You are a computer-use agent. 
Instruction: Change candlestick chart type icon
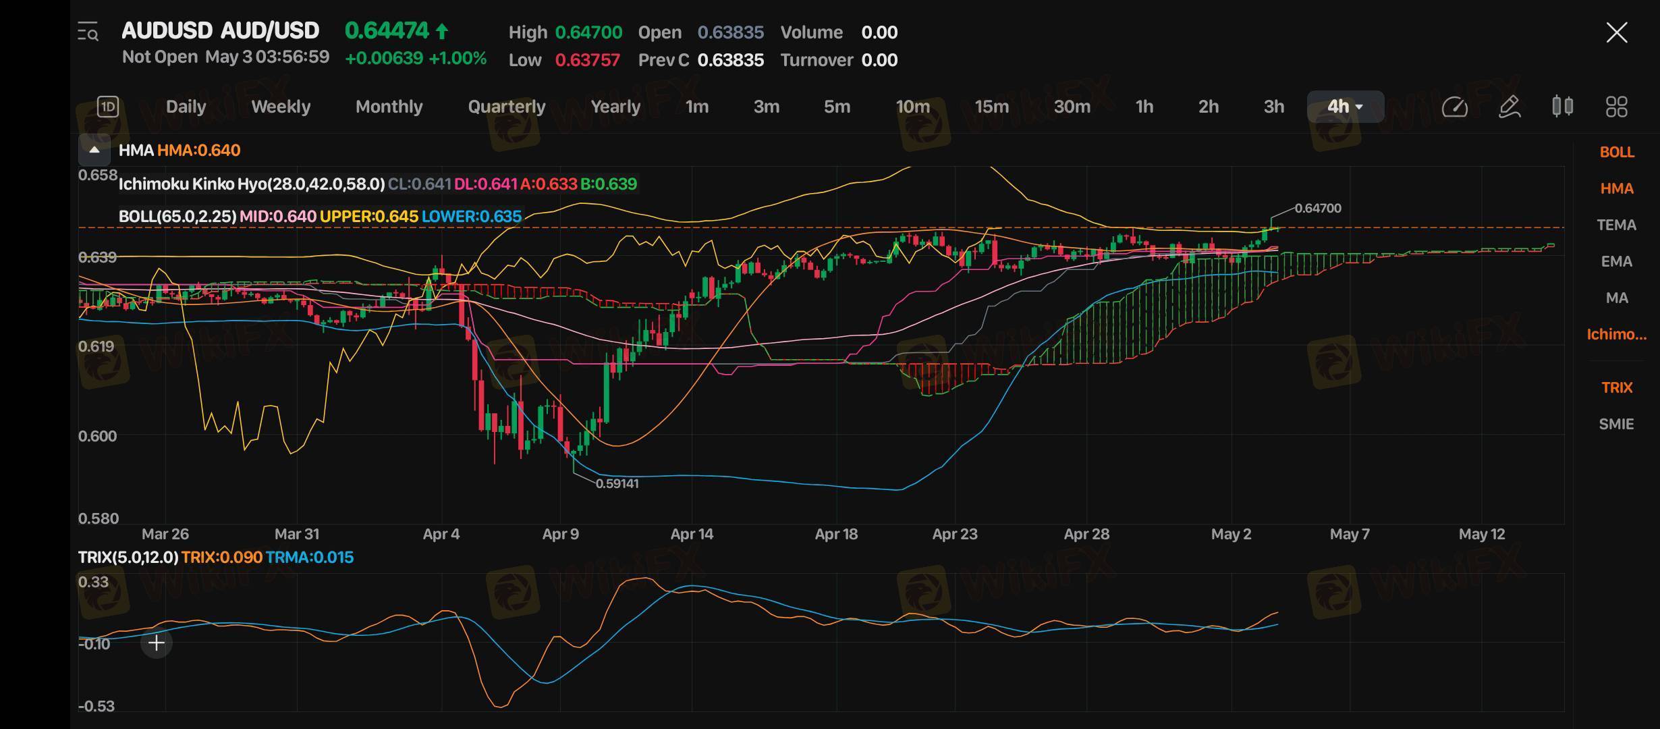click(x=1562, y=107)
